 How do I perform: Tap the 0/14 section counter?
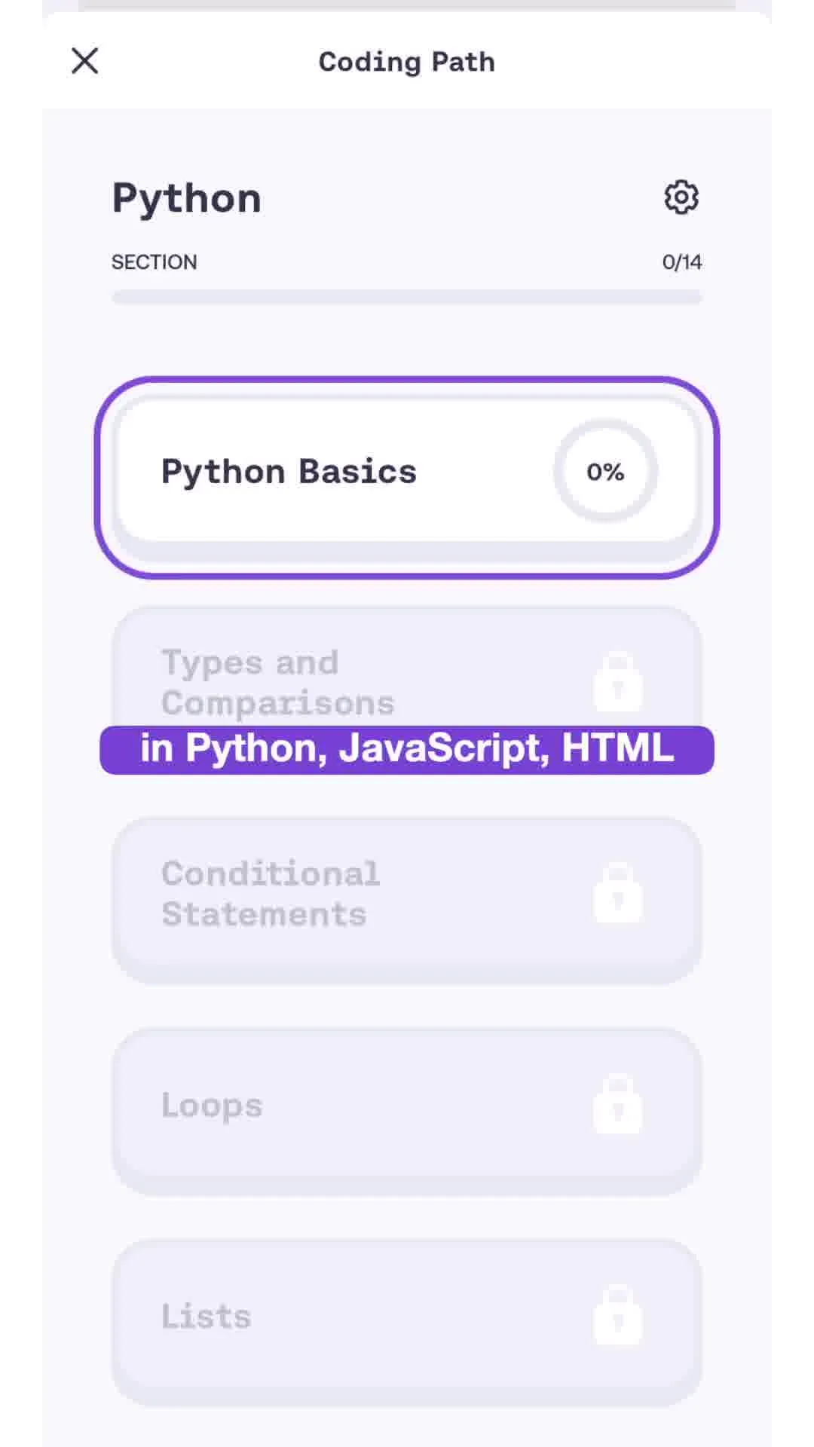click(681, 262)
